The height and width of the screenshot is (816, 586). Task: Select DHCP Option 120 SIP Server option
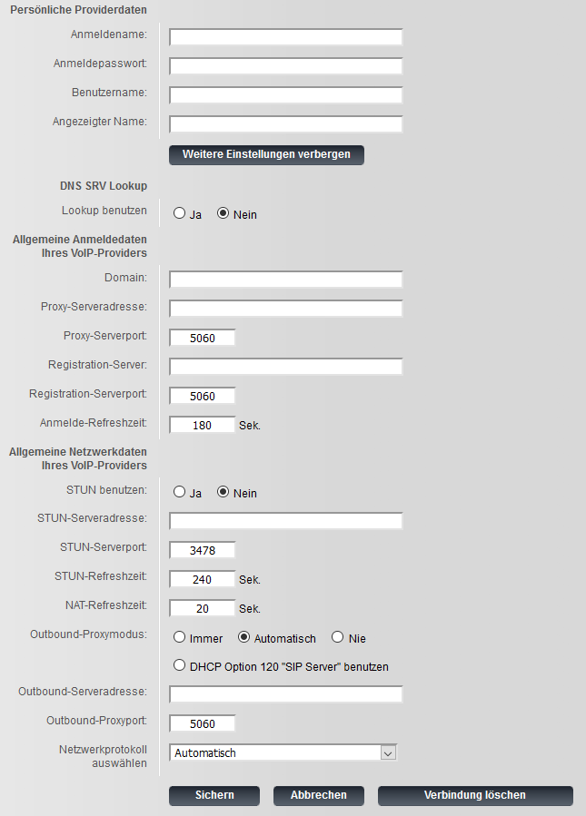pyautogui.click(x=179, y=666)
